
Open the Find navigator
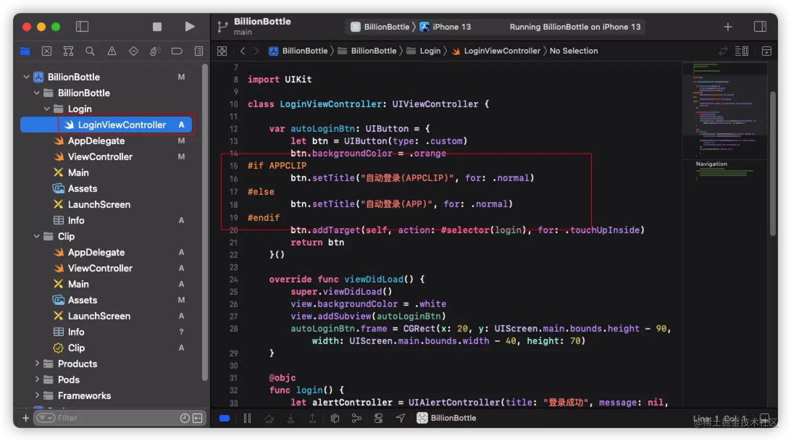[x=90, y=51]
